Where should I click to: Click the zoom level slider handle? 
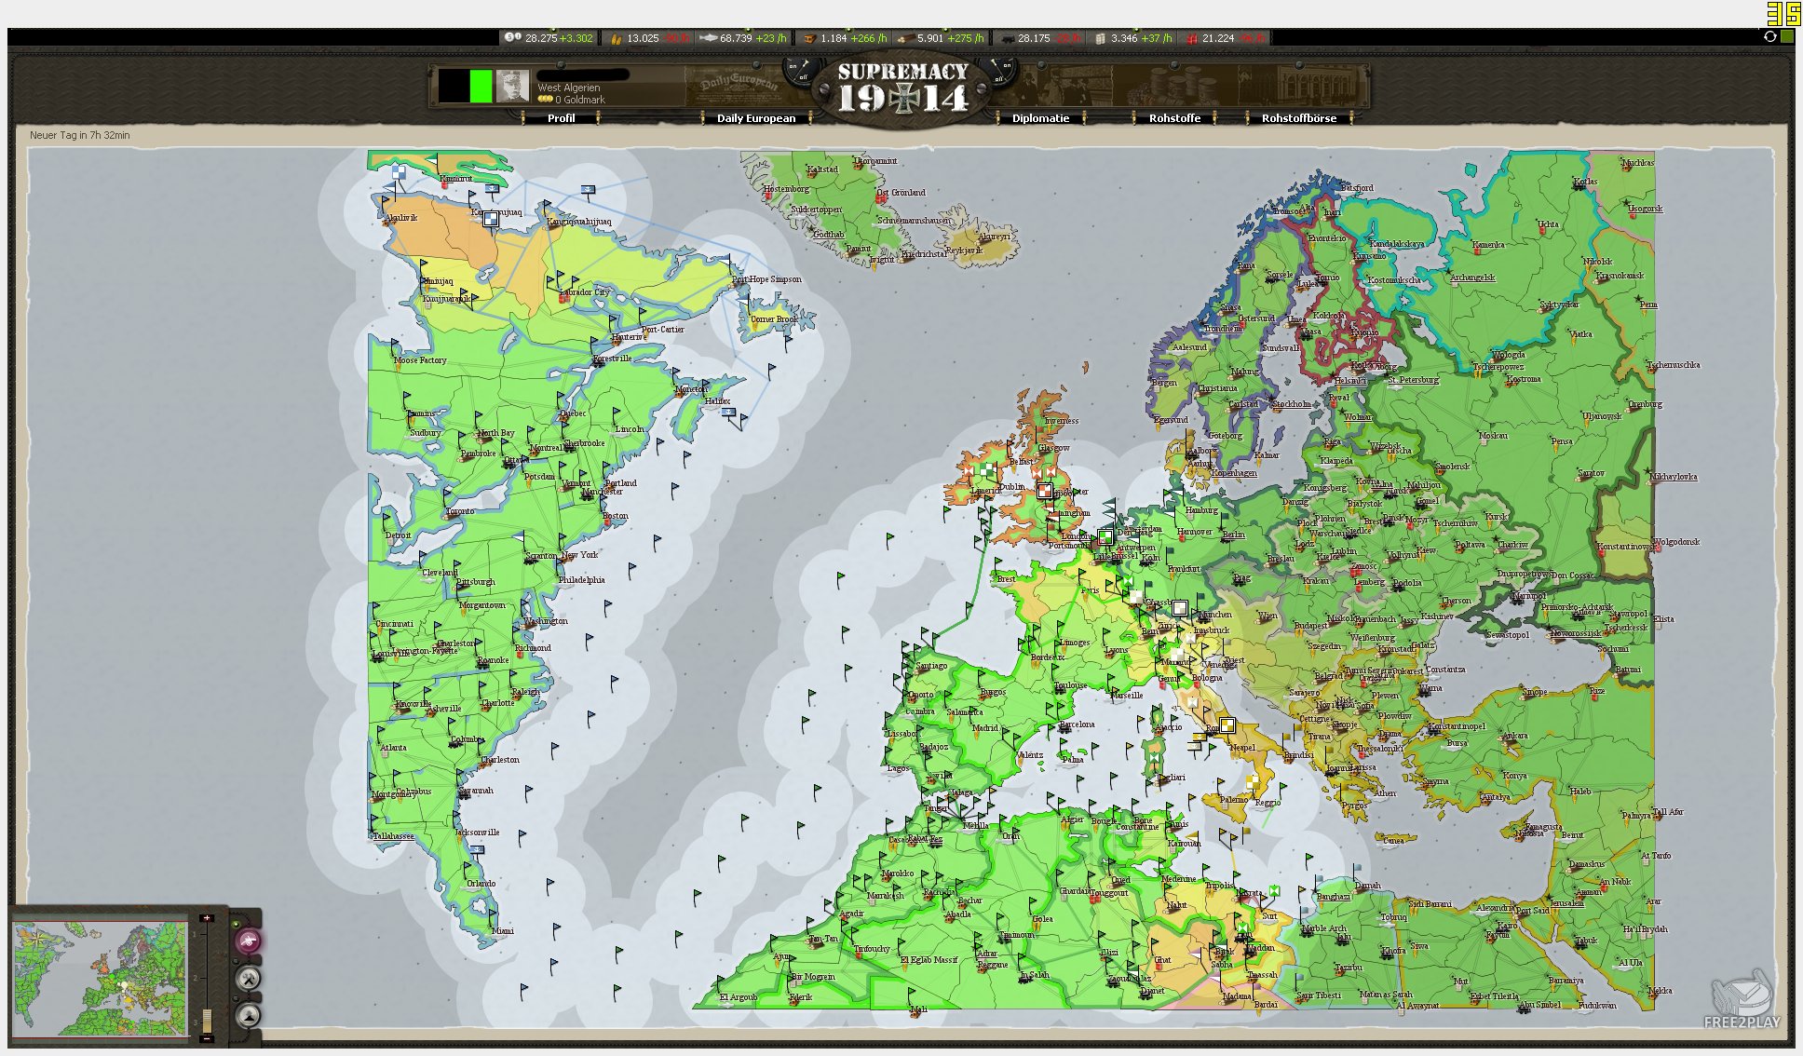click(x=207, y=1020)
